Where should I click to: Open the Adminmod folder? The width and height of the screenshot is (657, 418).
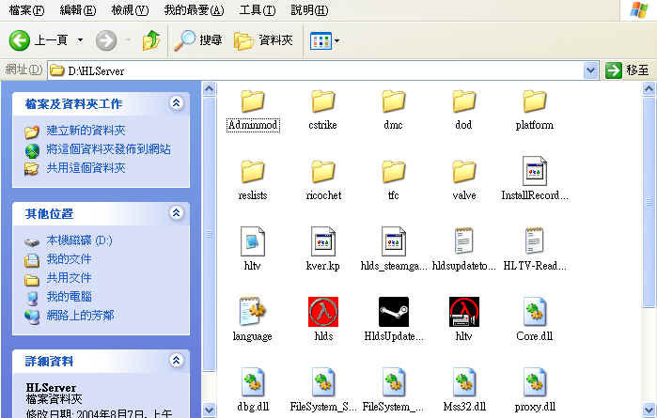tap(253, 101)
